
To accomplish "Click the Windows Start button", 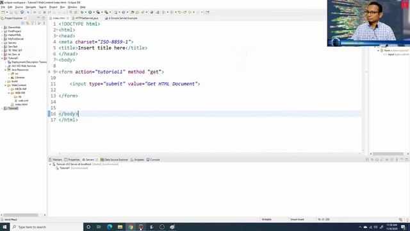I will pos(4,227).
